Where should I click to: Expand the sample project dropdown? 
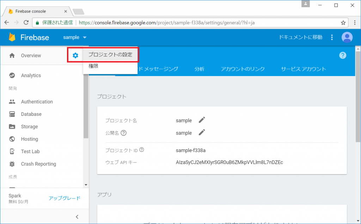click(74, 37)
